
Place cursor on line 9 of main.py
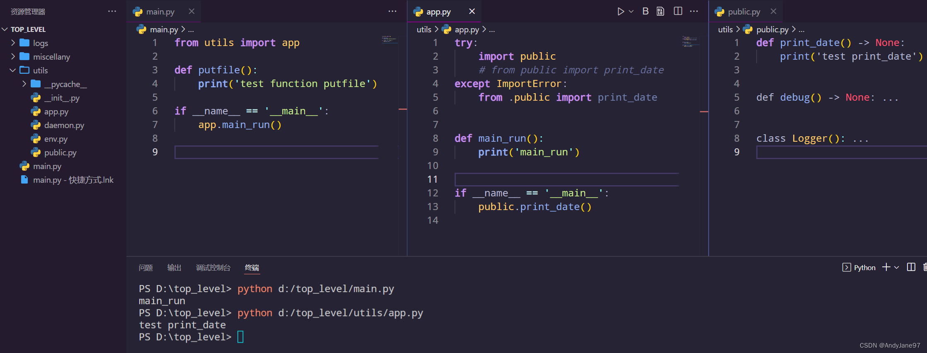pos(276,152)
